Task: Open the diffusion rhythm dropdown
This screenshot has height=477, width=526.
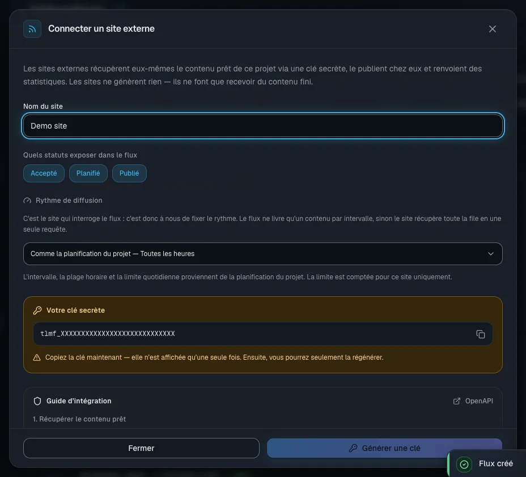Action: pyautogui.click(x=262, y=254)
